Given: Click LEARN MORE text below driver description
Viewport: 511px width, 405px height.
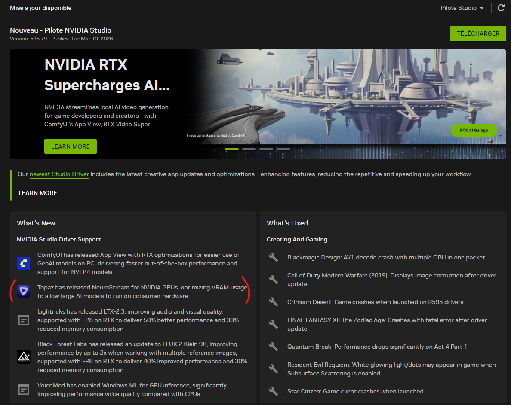Looking at the screenshot, I should pyautogui.click(x=38, y=193).
